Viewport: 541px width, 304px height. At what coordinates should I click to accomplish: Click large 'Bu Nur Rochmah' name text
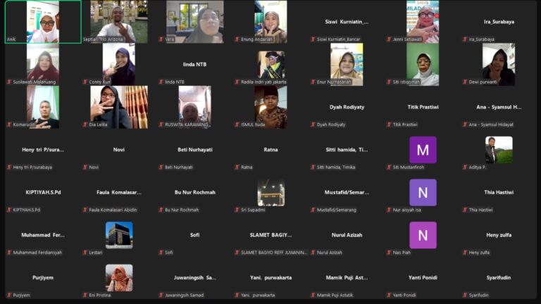click(195, 192)
